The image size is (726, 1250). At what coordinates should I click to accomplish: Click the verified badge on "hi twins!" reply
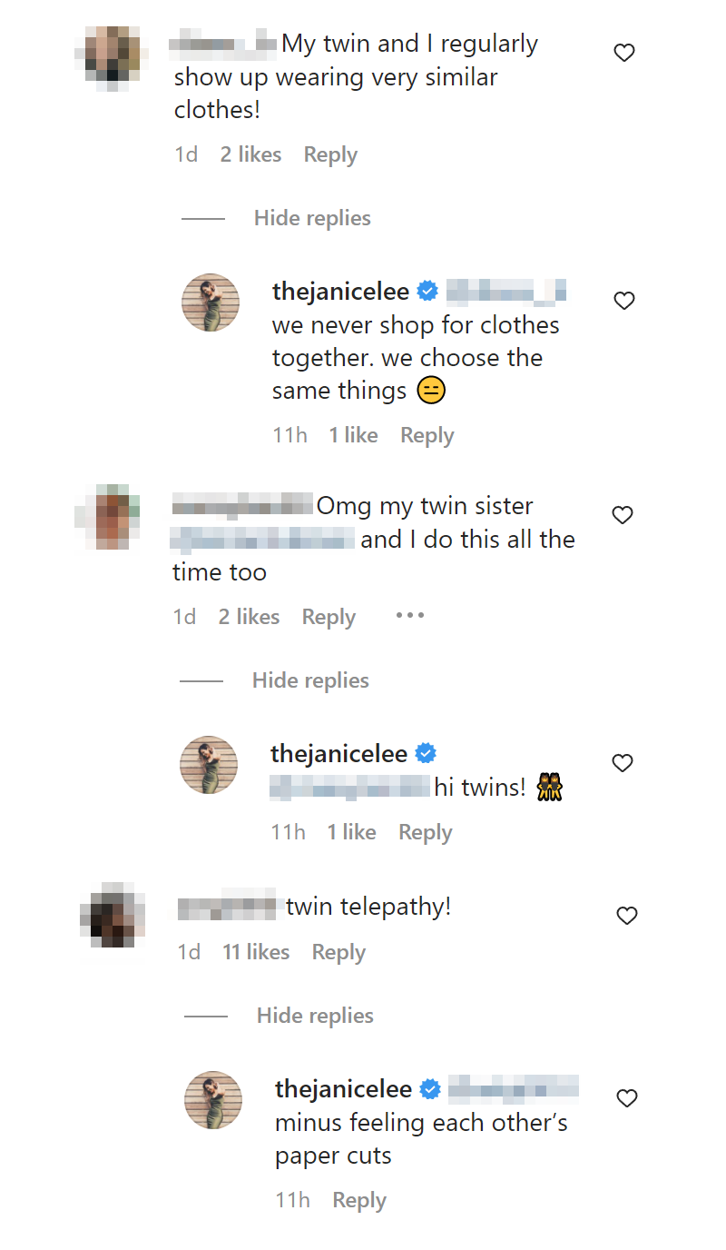(x=427, y=753)
